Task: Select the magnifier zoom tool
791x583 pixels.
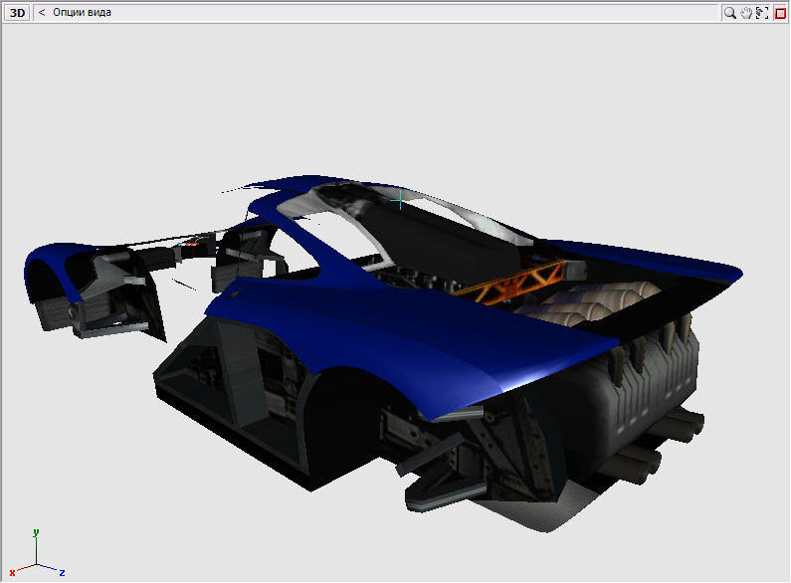Action: 729,13
